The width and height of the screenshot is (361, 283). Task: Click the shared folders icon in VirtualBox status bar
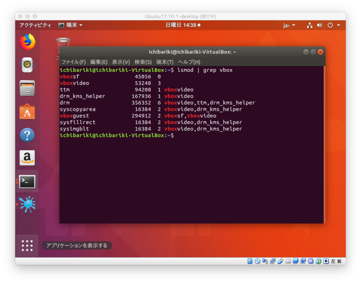(287, 261)
